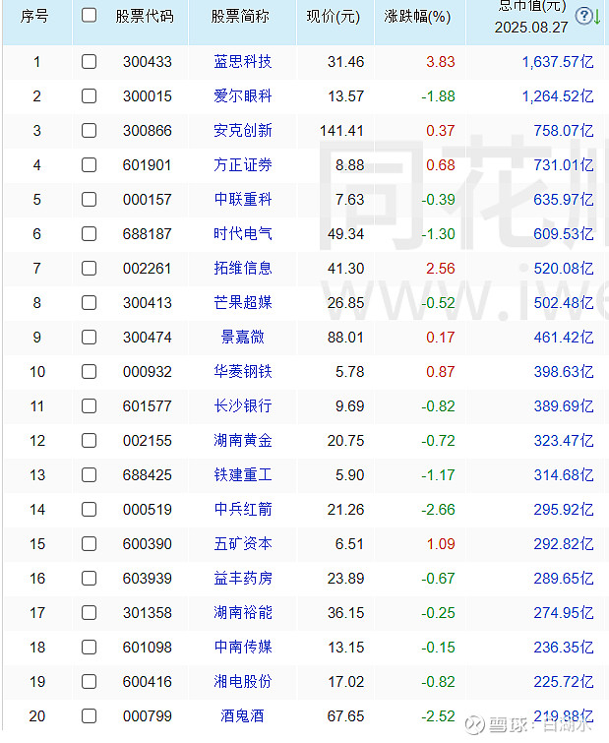
Task: Open the 拓维信息 stock link
Action: 242,269
